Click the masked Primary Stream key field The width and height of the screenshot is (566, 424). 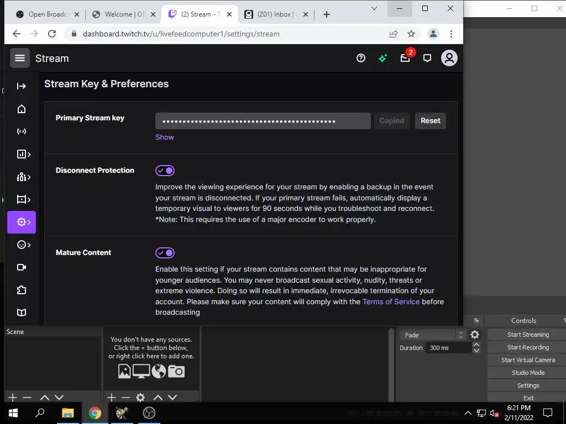click(263, 121)
